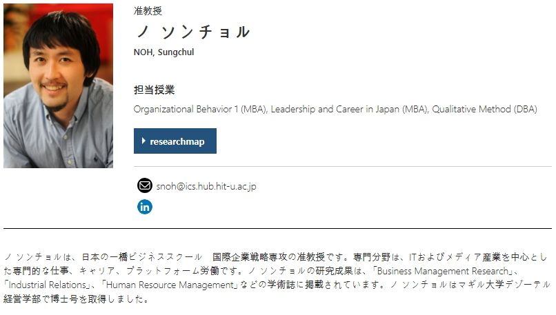Open the LinkedIn profile icon
This screenshot has height=315, width=556.
144,206
